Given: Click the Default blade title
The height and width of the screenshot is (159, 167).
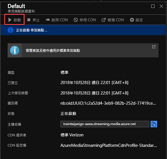Looking at the screenshot, I should tap(16, 6).
